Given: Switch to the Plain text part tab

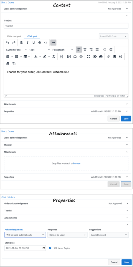Looking at the screenshot, I should pyautogui.click(x=14, y=36).
